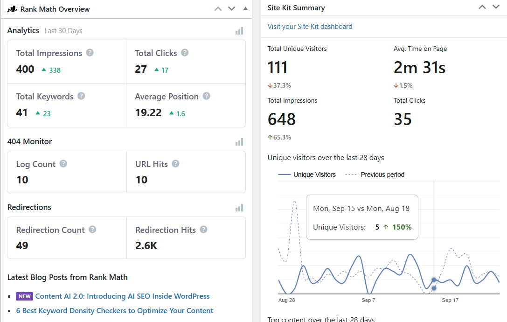Visit your Site Kit dashboard

click(310, 27)
